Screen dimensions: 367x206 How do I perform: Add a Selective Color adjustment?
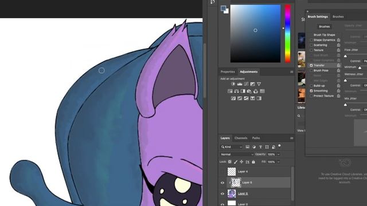pos(252,98)
